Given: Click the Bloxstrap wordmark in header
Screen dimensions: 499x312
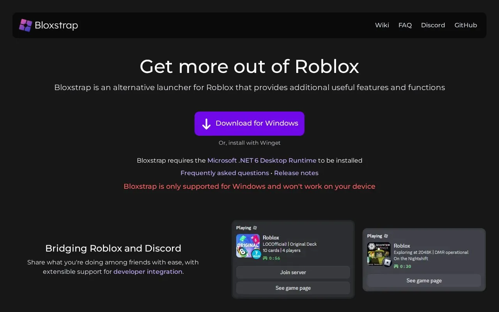Looking at the screenshot, I should click(x=57, y=25).
